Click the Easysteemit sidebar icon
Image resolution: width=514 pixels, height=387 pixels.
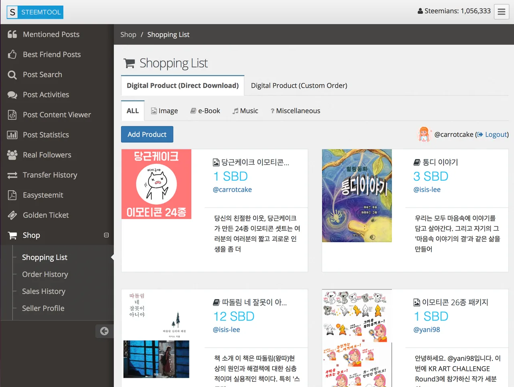click(12, 195)
